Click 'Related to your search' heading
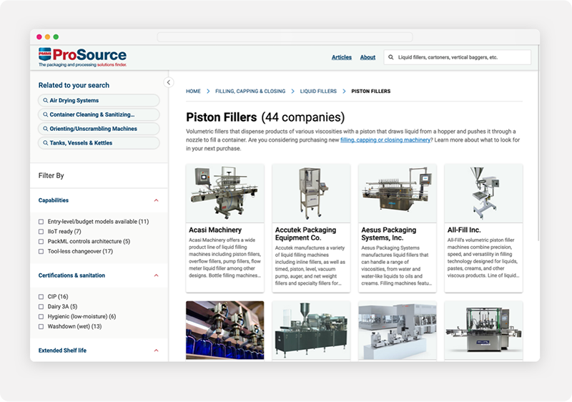The width and height of the screenshot is (572, 402). pyautogui.click(x=74, y=85)
